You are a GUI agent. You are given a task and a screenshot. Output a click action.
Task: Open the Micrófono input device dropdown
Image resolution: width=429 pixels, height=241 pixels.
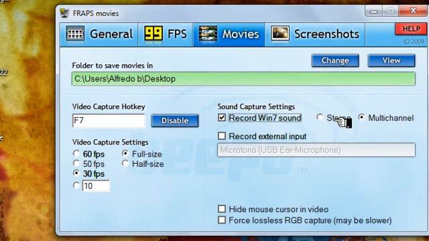click(316, 150)
